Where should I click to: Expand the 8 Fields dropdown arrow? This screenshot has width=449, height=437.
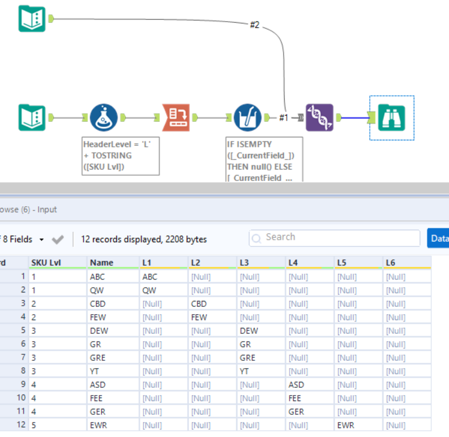coord(41,240)
